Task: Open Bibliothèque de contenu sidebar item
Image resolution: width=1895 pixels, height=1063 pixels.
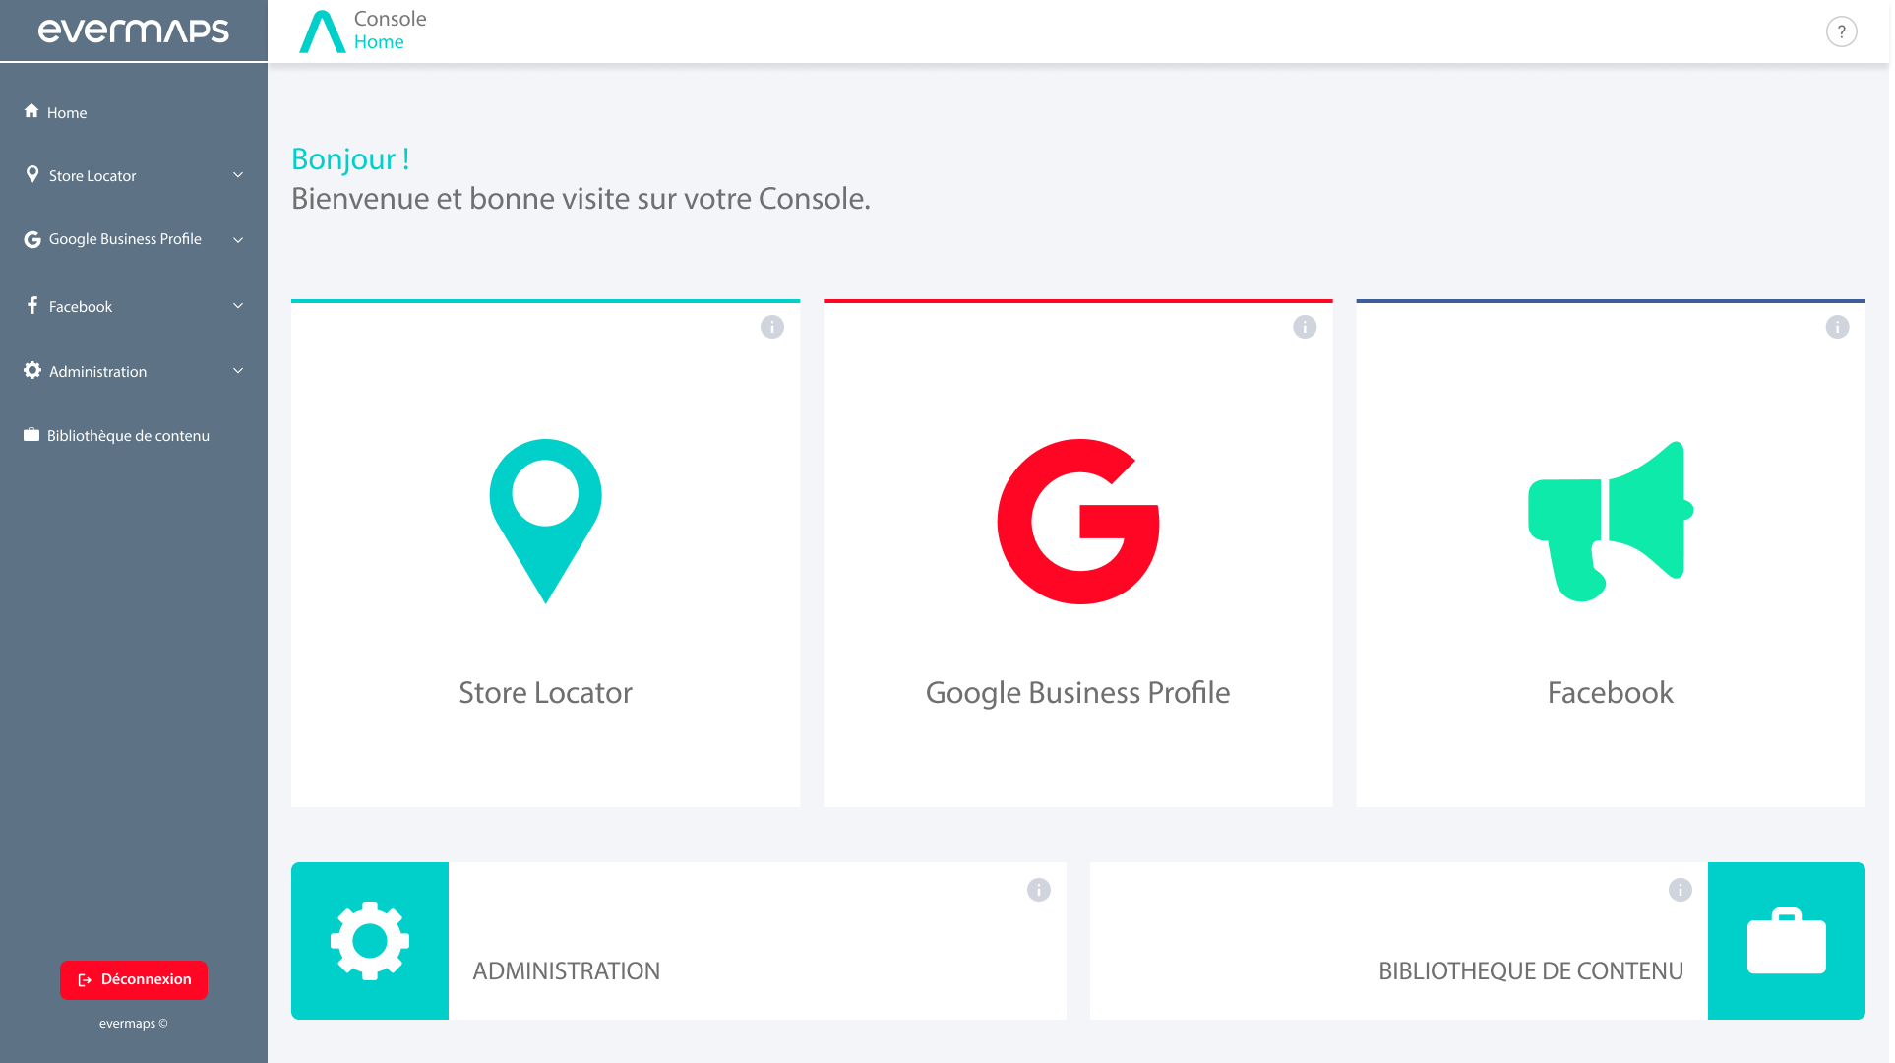Action: tap(128, 436)
